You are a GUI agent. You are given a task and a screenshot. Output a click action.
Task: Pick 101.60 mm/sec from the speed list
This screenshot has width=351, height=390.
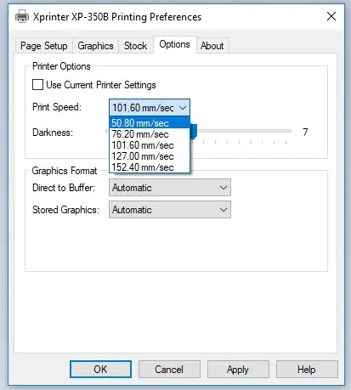[x=150, y=145]
